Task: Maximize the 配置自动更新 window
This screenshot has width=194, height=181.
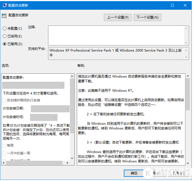Action: click(172, 5)
